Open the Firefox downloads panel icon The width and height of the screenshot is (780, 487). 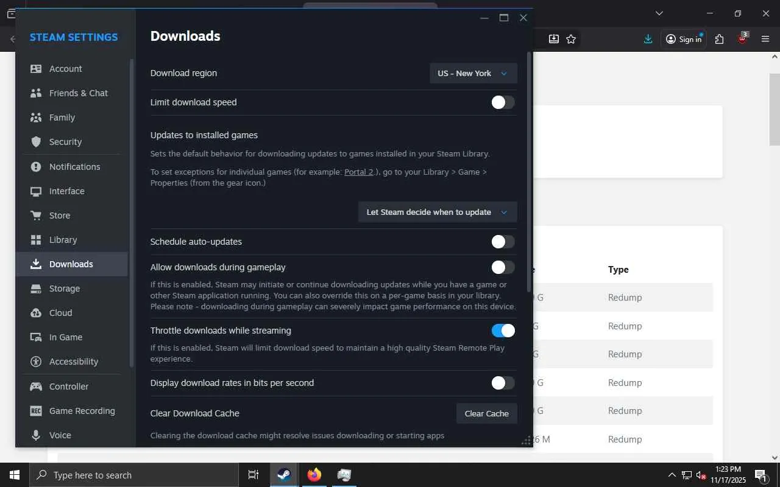click(x=648, y=39)
